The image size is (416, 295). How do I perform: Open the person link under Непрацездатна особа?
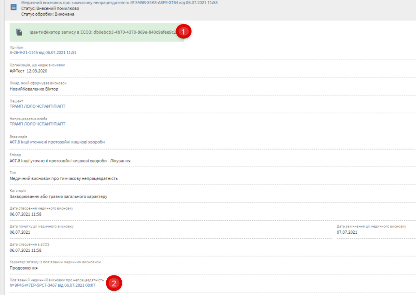pos(38,124)
